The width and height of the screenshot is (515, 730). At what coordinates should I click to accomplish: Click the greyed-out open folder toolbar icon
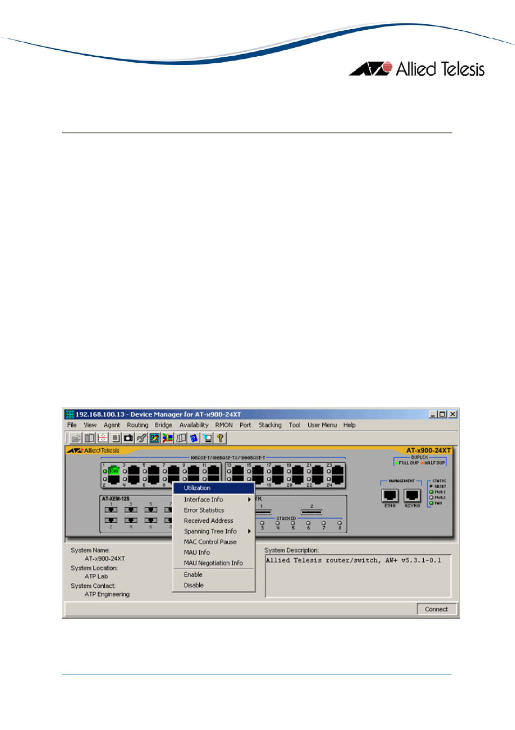pos(76,438)
